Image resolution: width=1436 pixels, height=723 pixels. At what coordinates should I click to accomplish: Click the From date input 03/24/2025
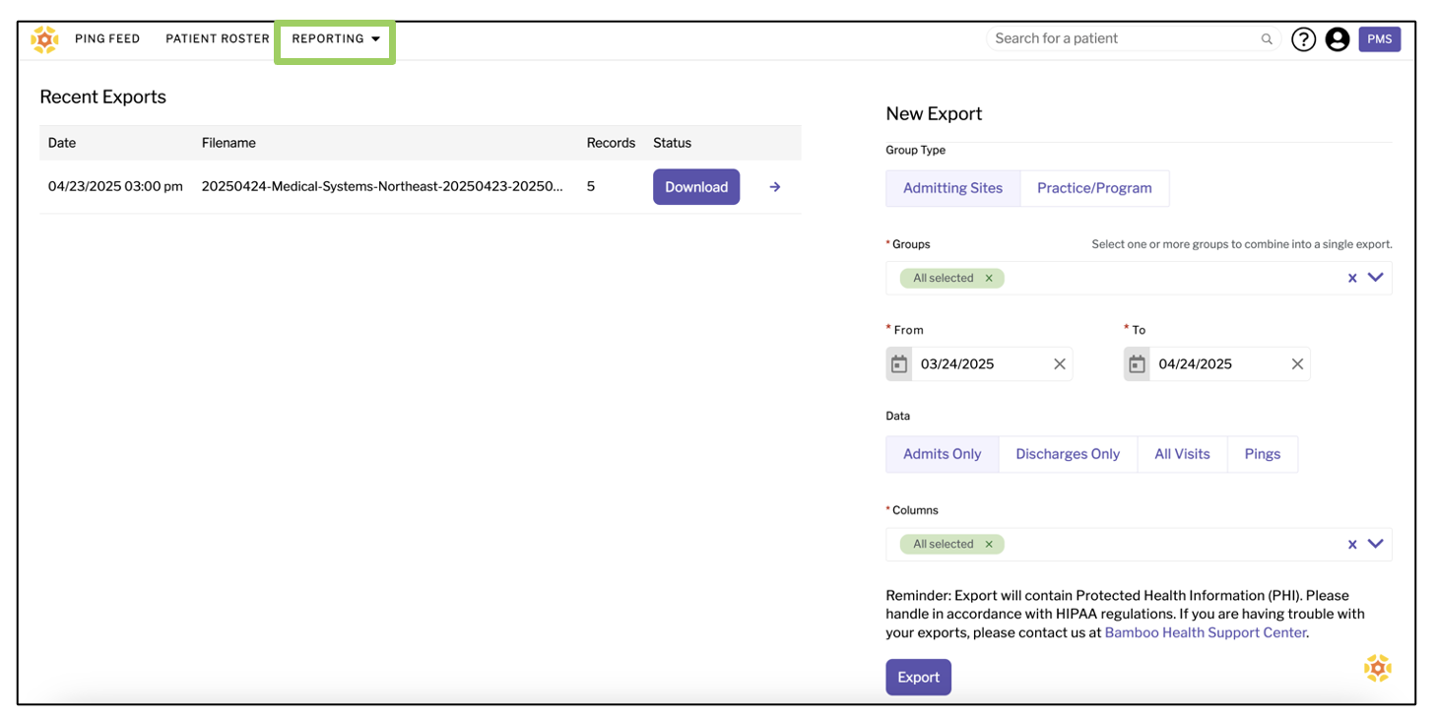(x=981, y=364)
